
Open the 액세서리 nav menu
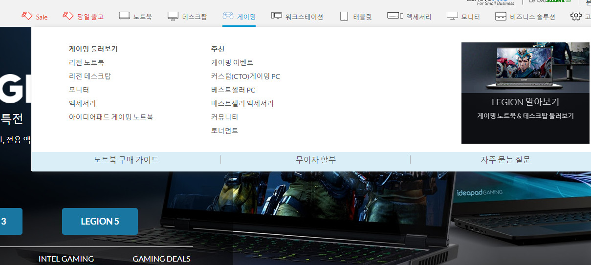(x=419, y=17)
